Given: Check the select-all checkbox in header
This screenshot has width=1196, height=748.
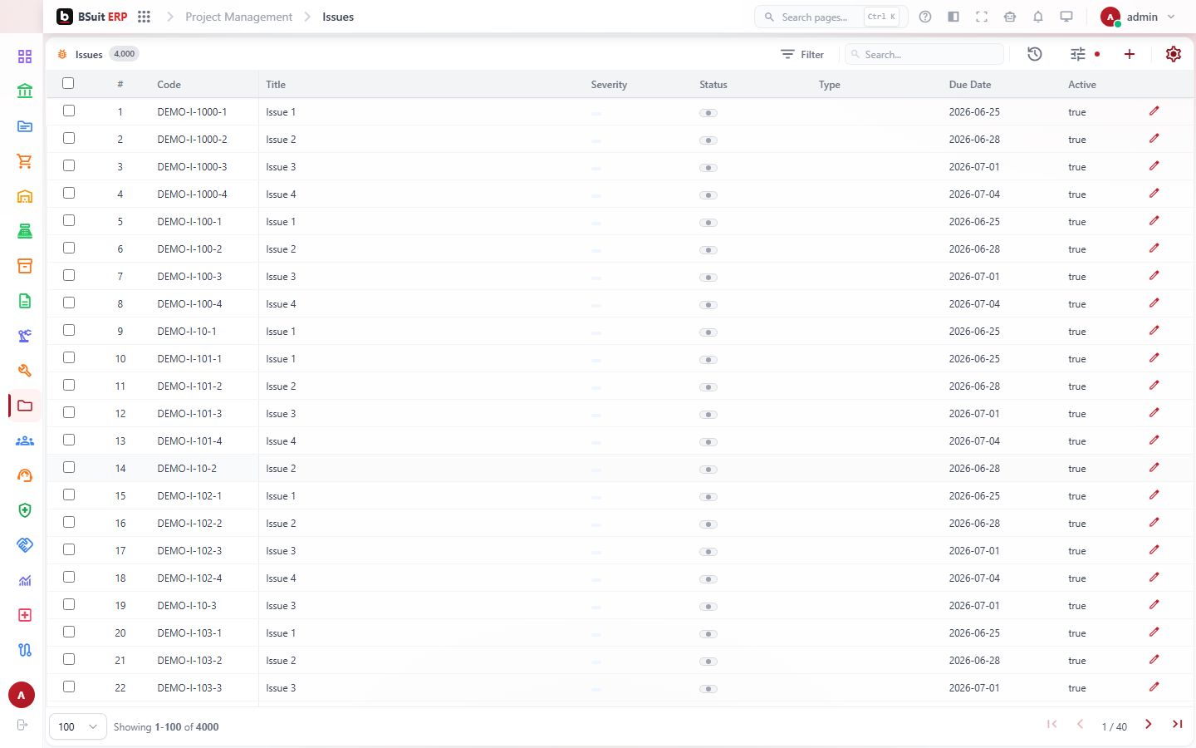Looking at the screenshot, I should point(68,83).
